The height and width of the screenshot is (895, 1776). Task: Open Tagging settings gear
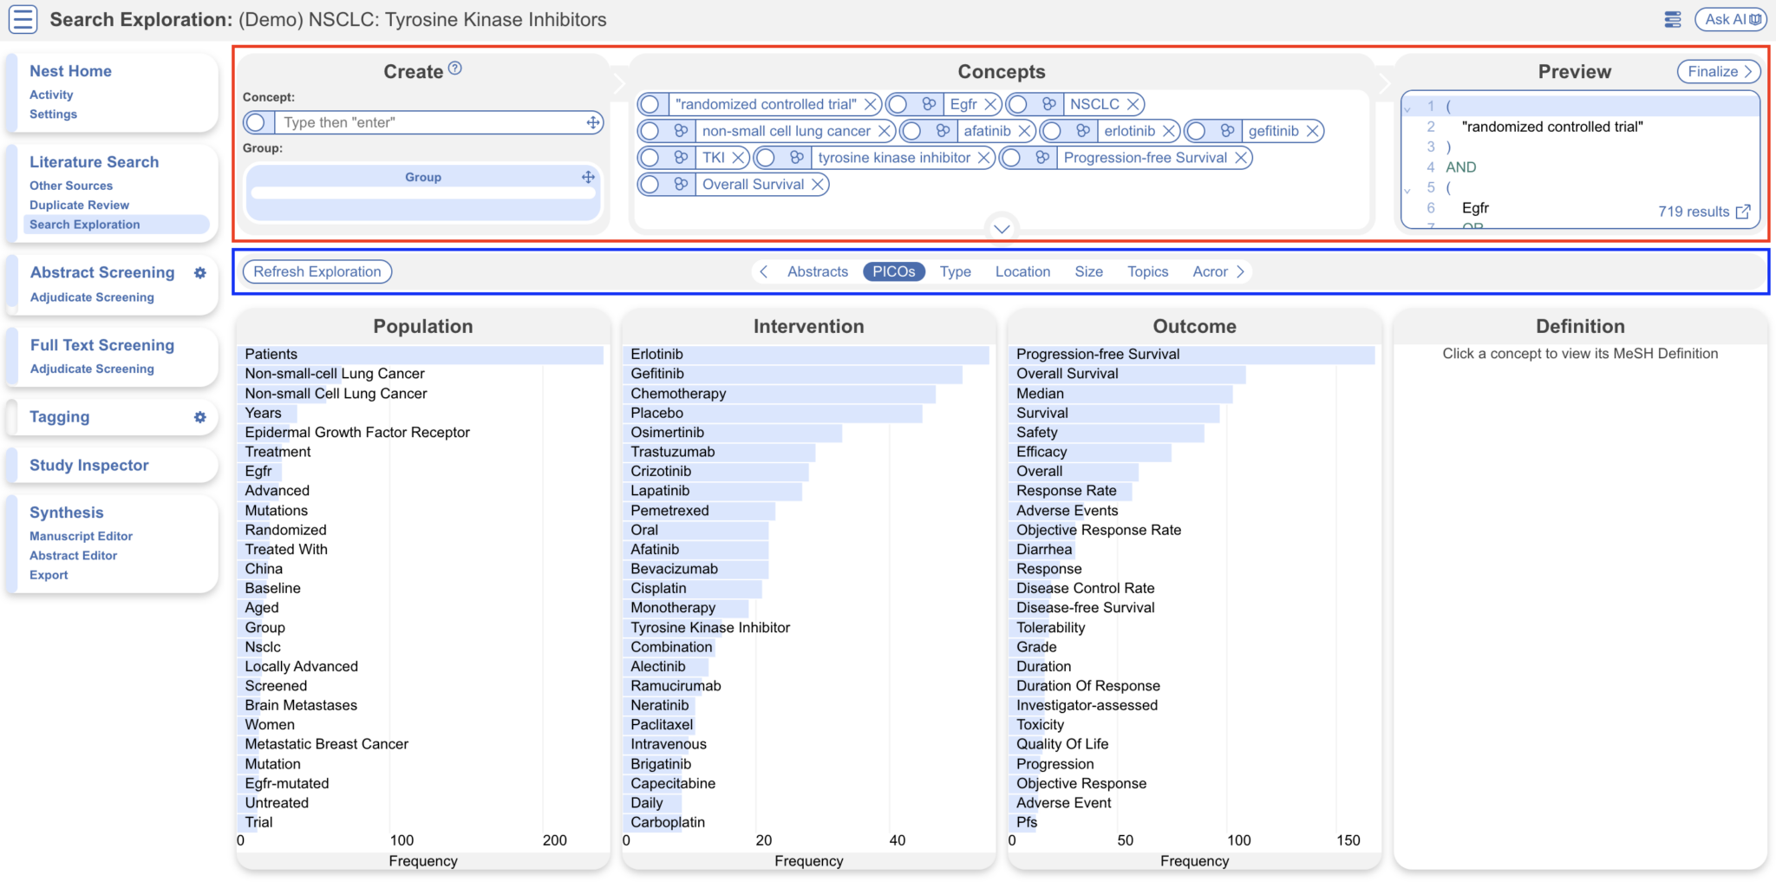click(x=200, y=417)
